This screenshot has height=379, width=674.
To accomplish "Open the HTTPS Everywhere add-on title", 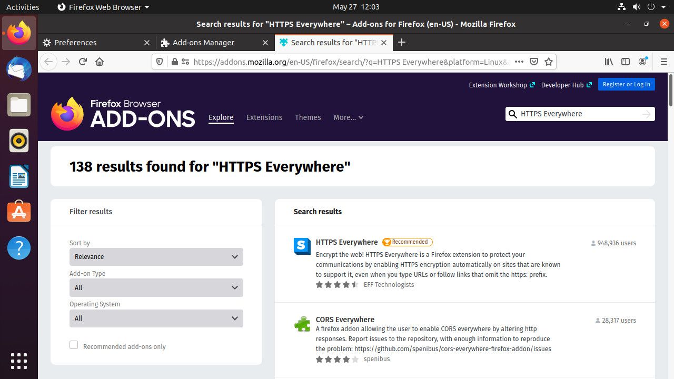I will 347,242.
